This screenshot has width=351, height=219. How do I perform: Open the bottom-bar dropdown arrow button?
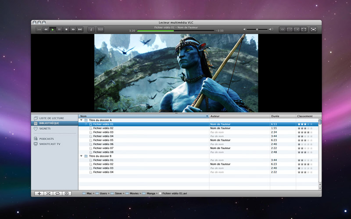67,194
